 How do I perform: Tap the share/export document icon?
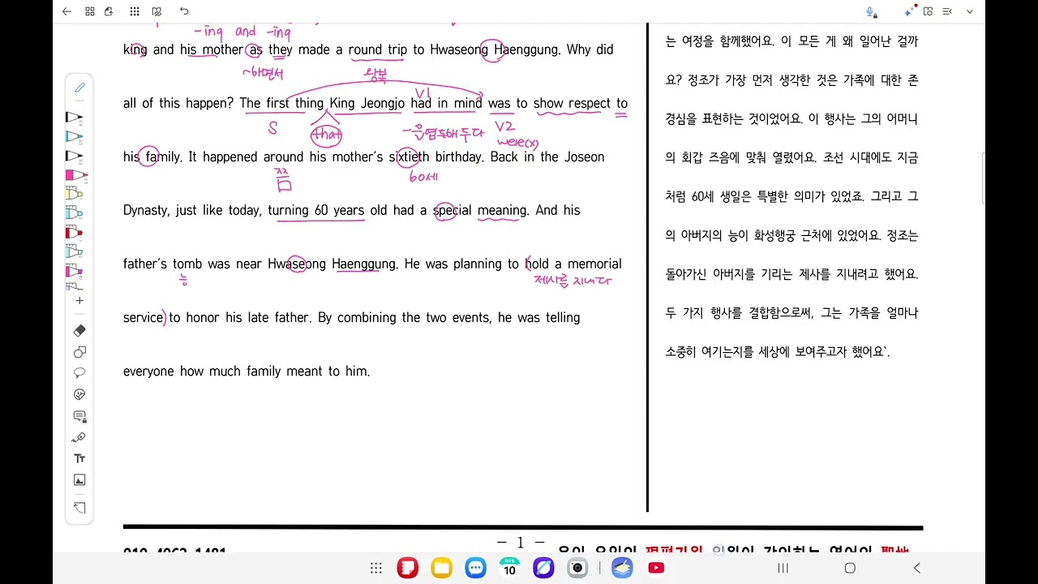[109, 11]
